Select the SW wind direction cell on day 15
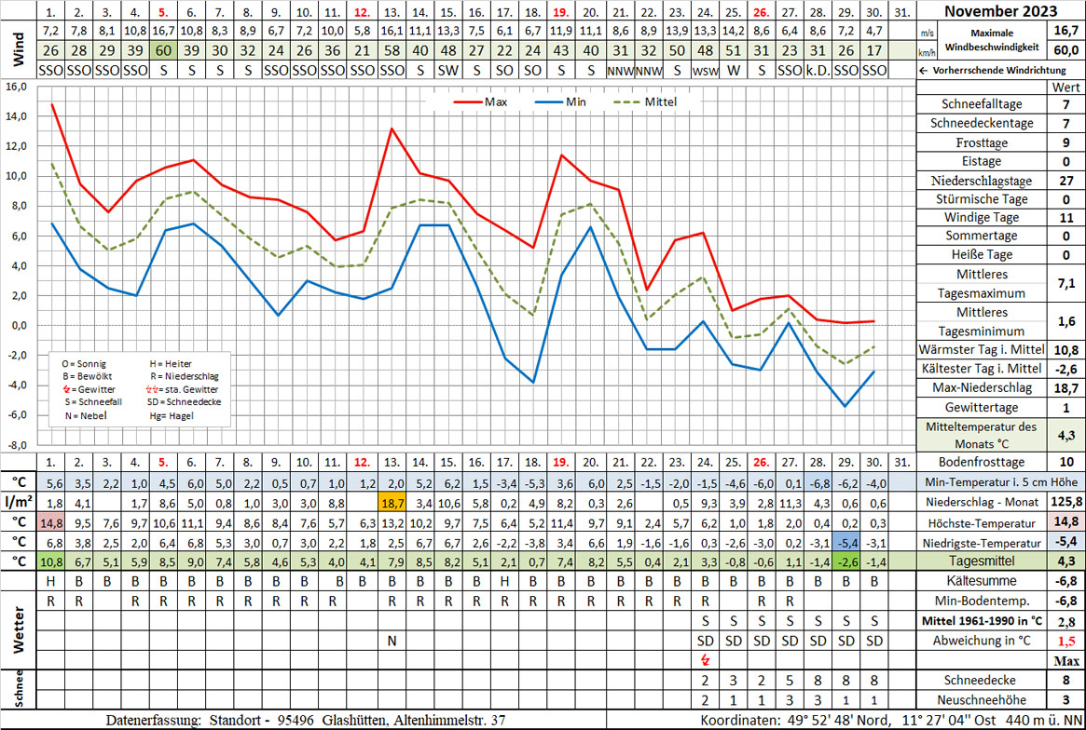Viewport: 1086px width, 730px height. point(448,71)
